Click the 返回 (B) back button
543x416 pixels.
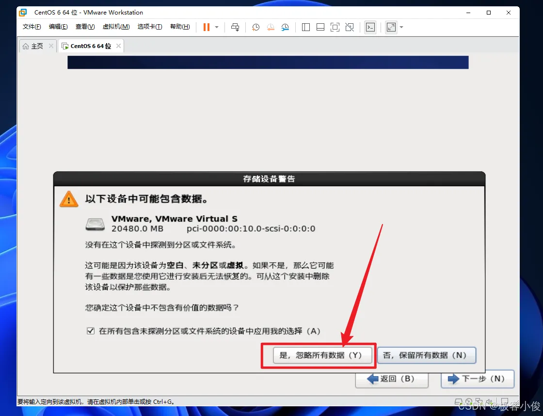(x=392, y=380)
